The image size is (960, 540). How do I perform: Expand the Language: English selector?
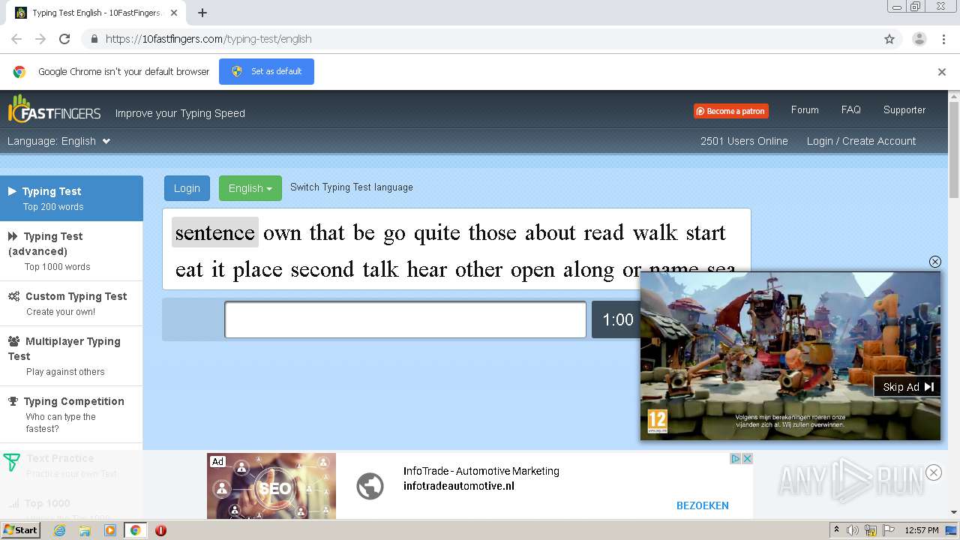click(58, 141)
